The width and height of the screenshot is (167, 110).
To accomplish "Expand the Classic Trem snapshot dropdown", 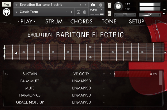I will (x=17, y=12).
